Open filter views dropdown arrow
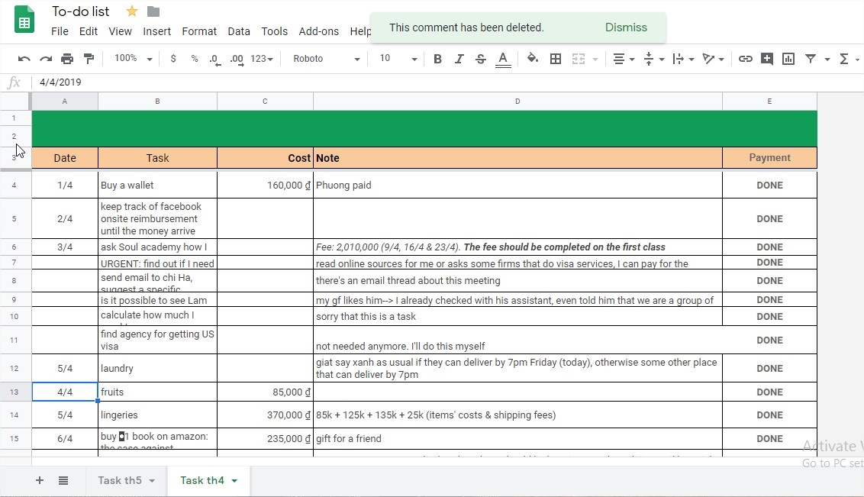This screenshot has width=864, height=497. click(827, 60)
